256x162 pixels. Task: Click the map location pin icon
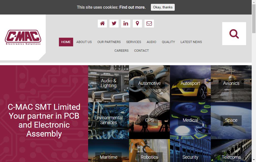pyautogui.click(x=137, y=24)
